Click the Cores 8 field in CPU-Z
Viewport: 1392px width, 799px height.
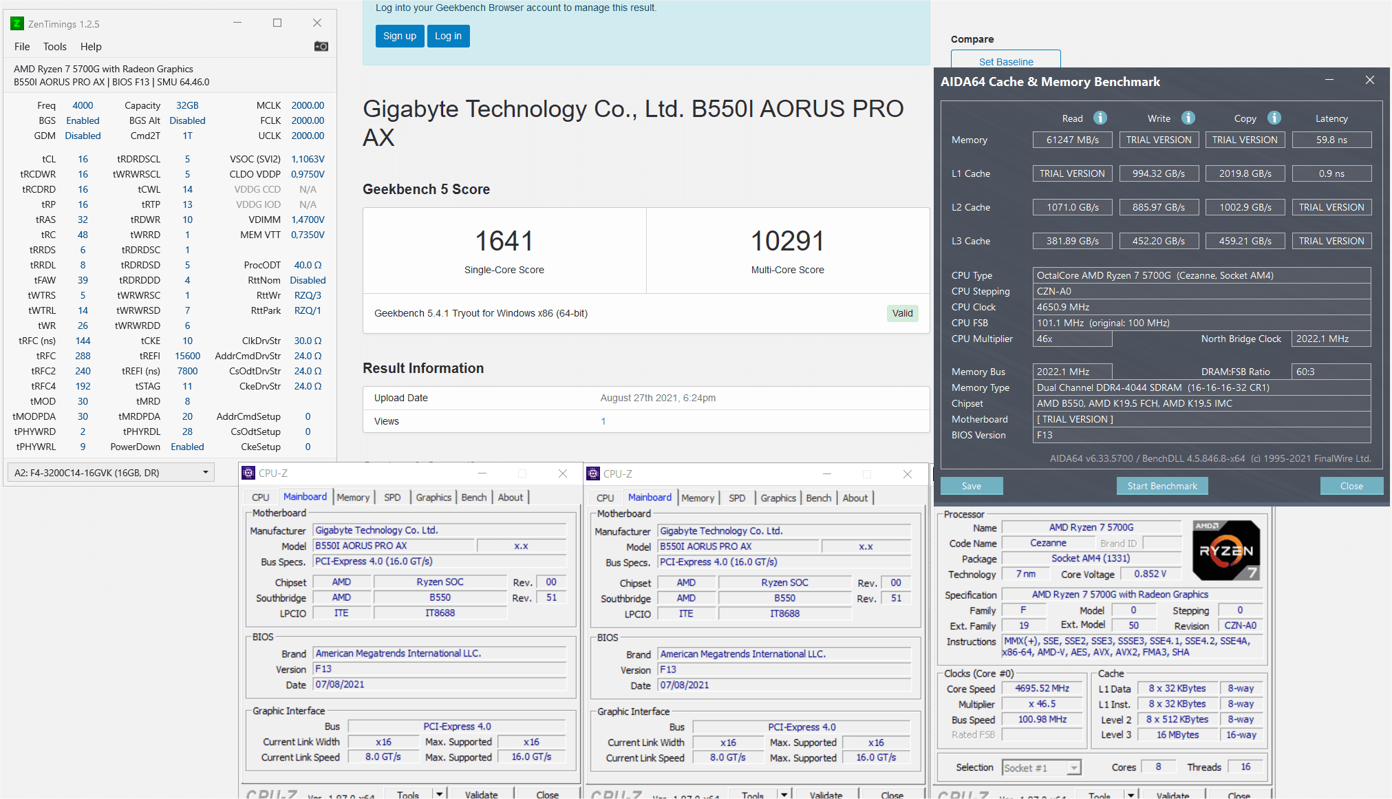1158,767
